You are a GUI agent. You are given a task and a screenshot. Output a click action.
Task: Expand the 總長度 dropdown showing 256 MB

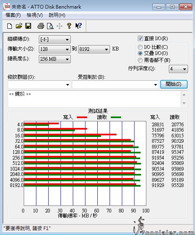tap(55, 59)
